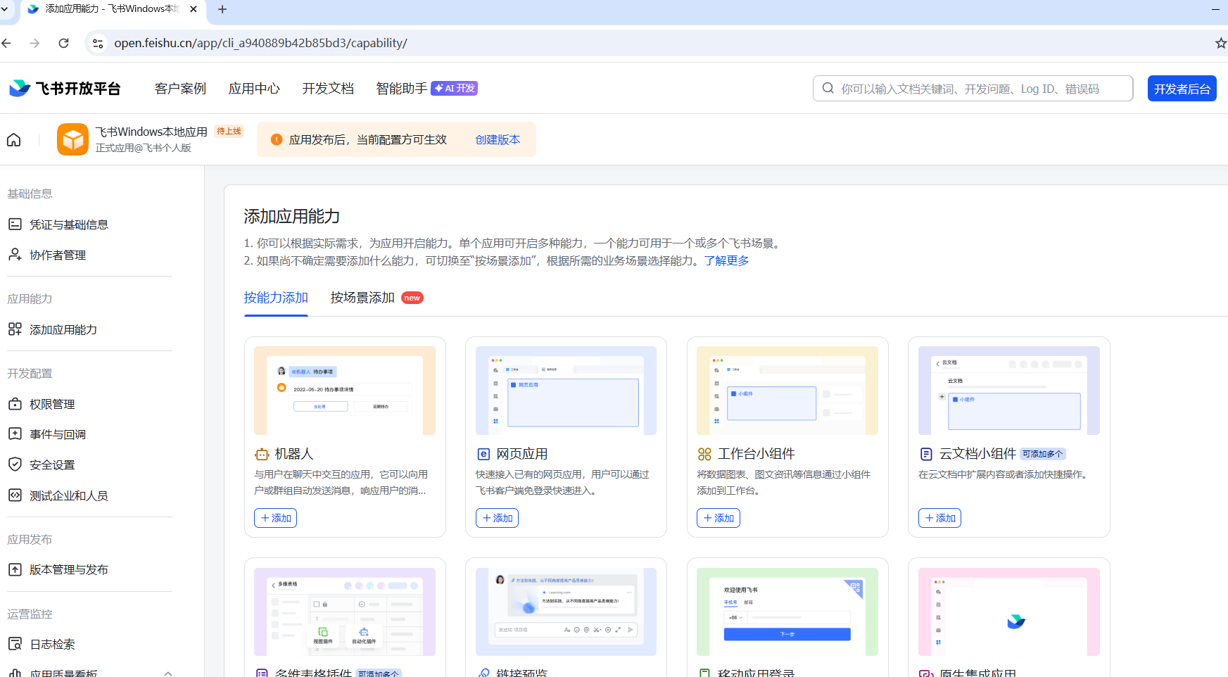Click the robot icon beside 机器人

262,454
